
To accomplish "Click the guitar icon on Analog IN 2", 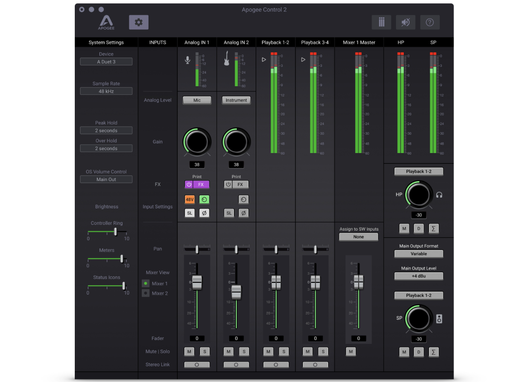I will 226,59.
